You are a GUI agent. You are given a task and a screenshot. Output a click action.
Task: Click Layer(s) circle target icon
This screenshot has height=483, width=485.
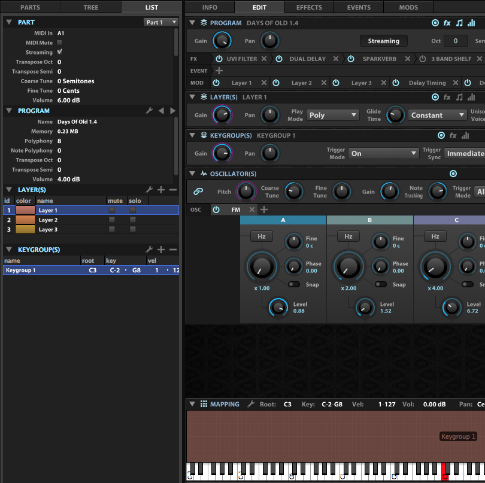click(435, 98)
